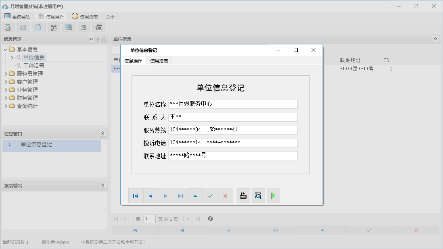The height and width of the screenshot is (249, 443).
Task: Click first-record arrow in bottom grid navigator
Action: pyautogui.click(x=135, y=230)
